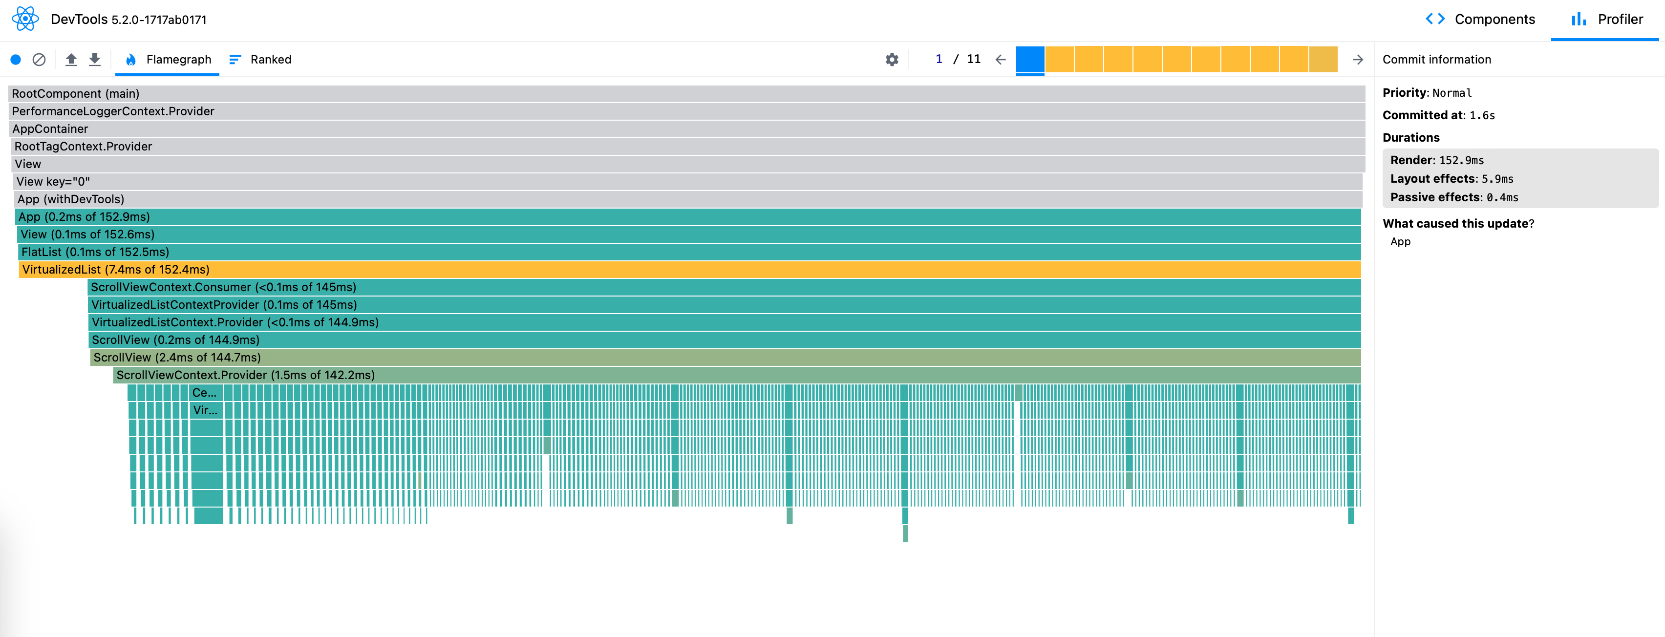Click App under What caused this update
Image resolution: width=1665 pixels, height=637 pixels.
tap(1400, 242)
